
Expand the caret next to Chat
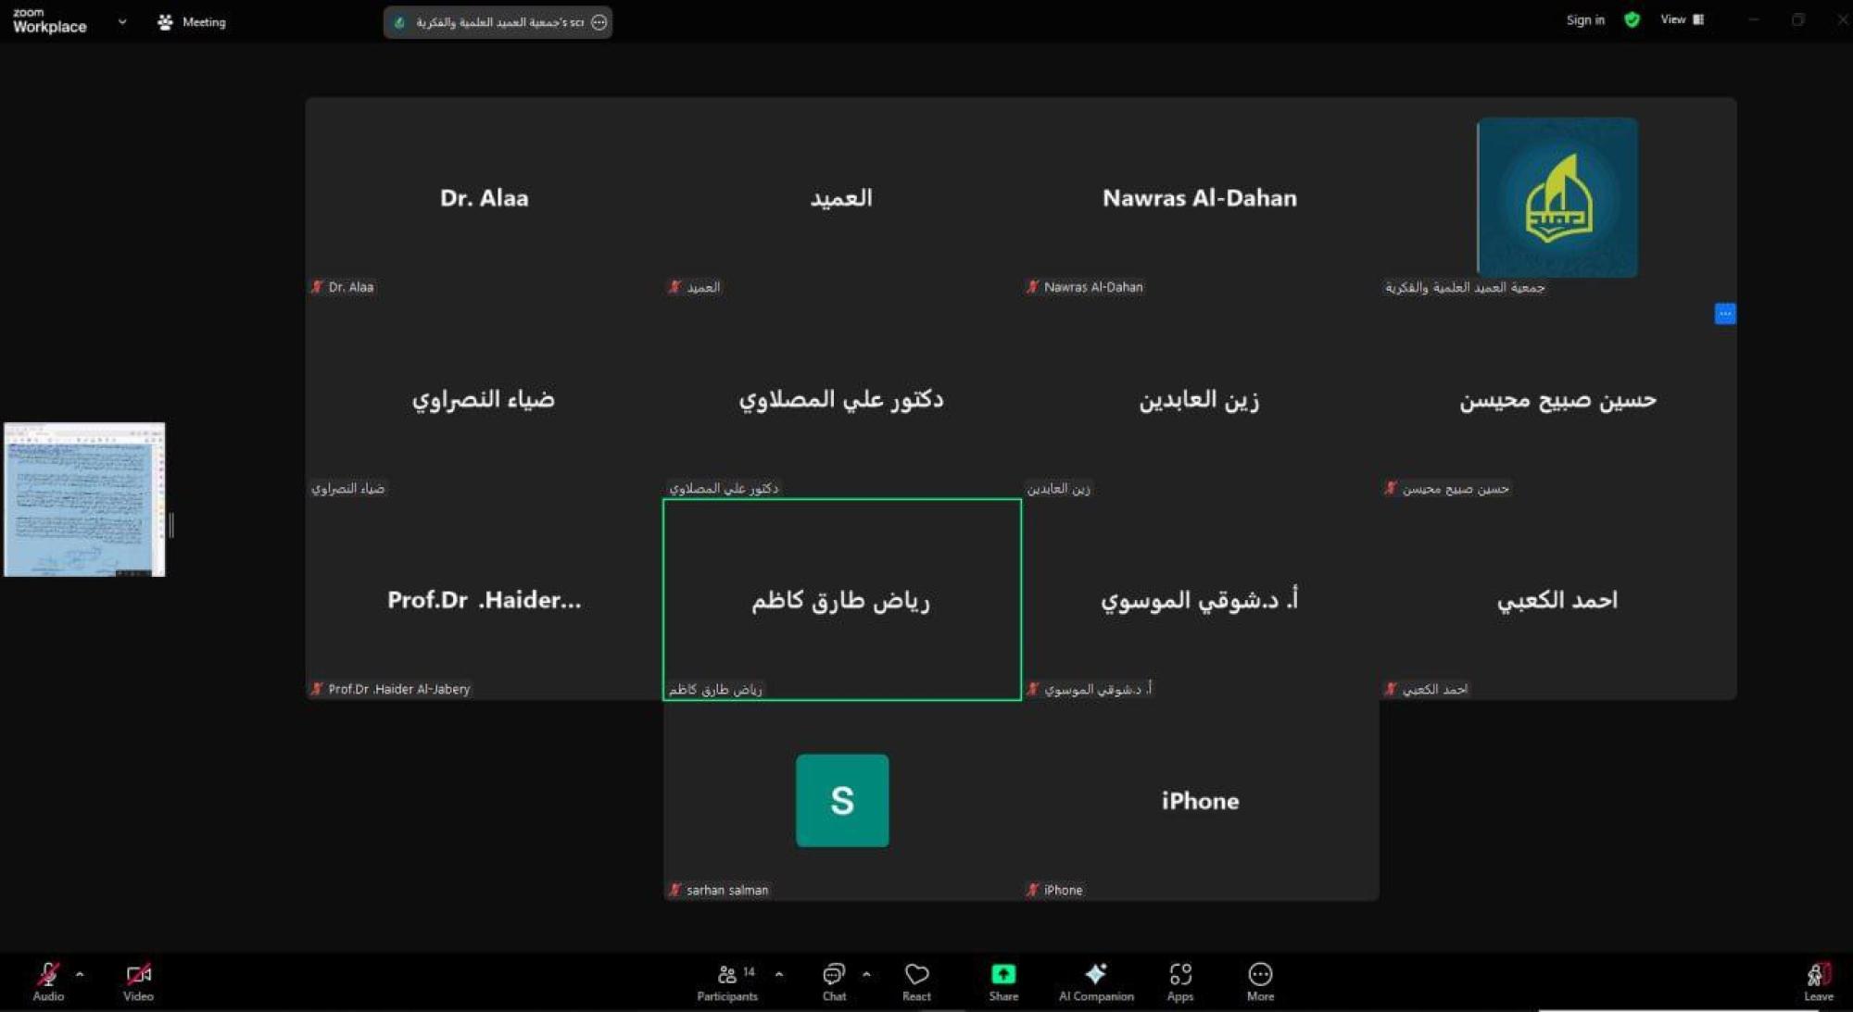click(866, 974)
